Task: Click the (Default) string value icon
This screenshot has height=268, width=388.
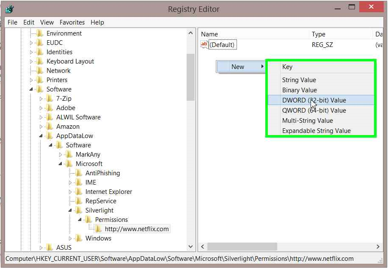Action: [x=204, y=44]
